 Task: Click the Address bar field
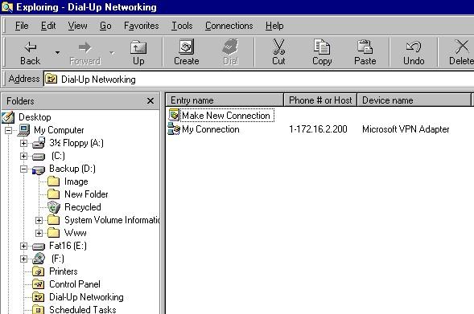click(x=259, y=79)
